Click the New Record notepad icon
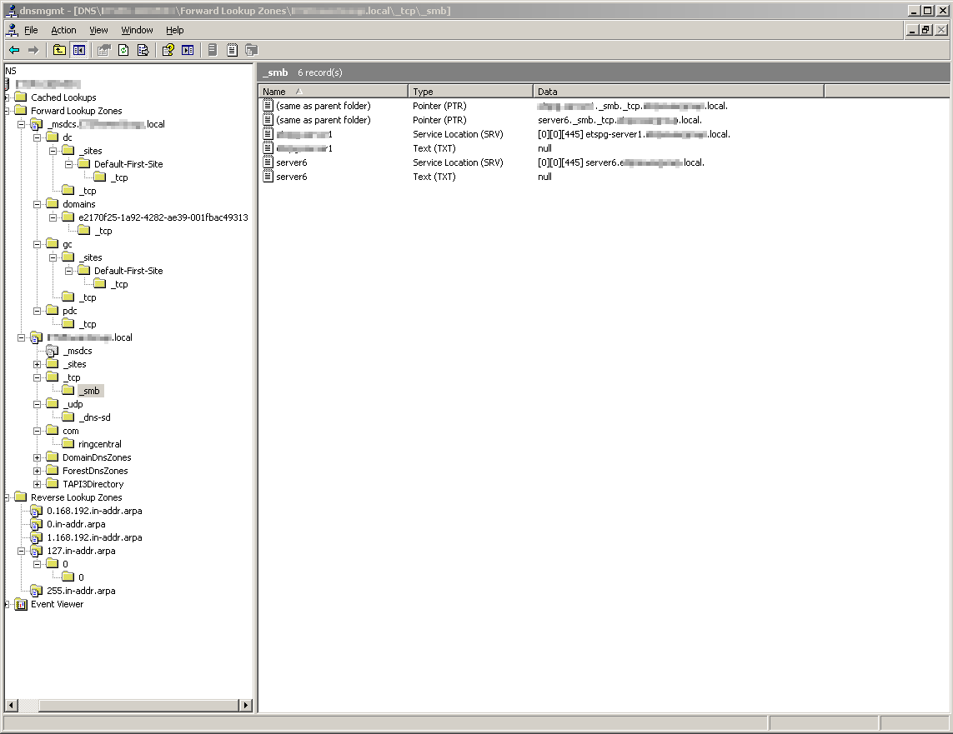 [x=232, y=50]
